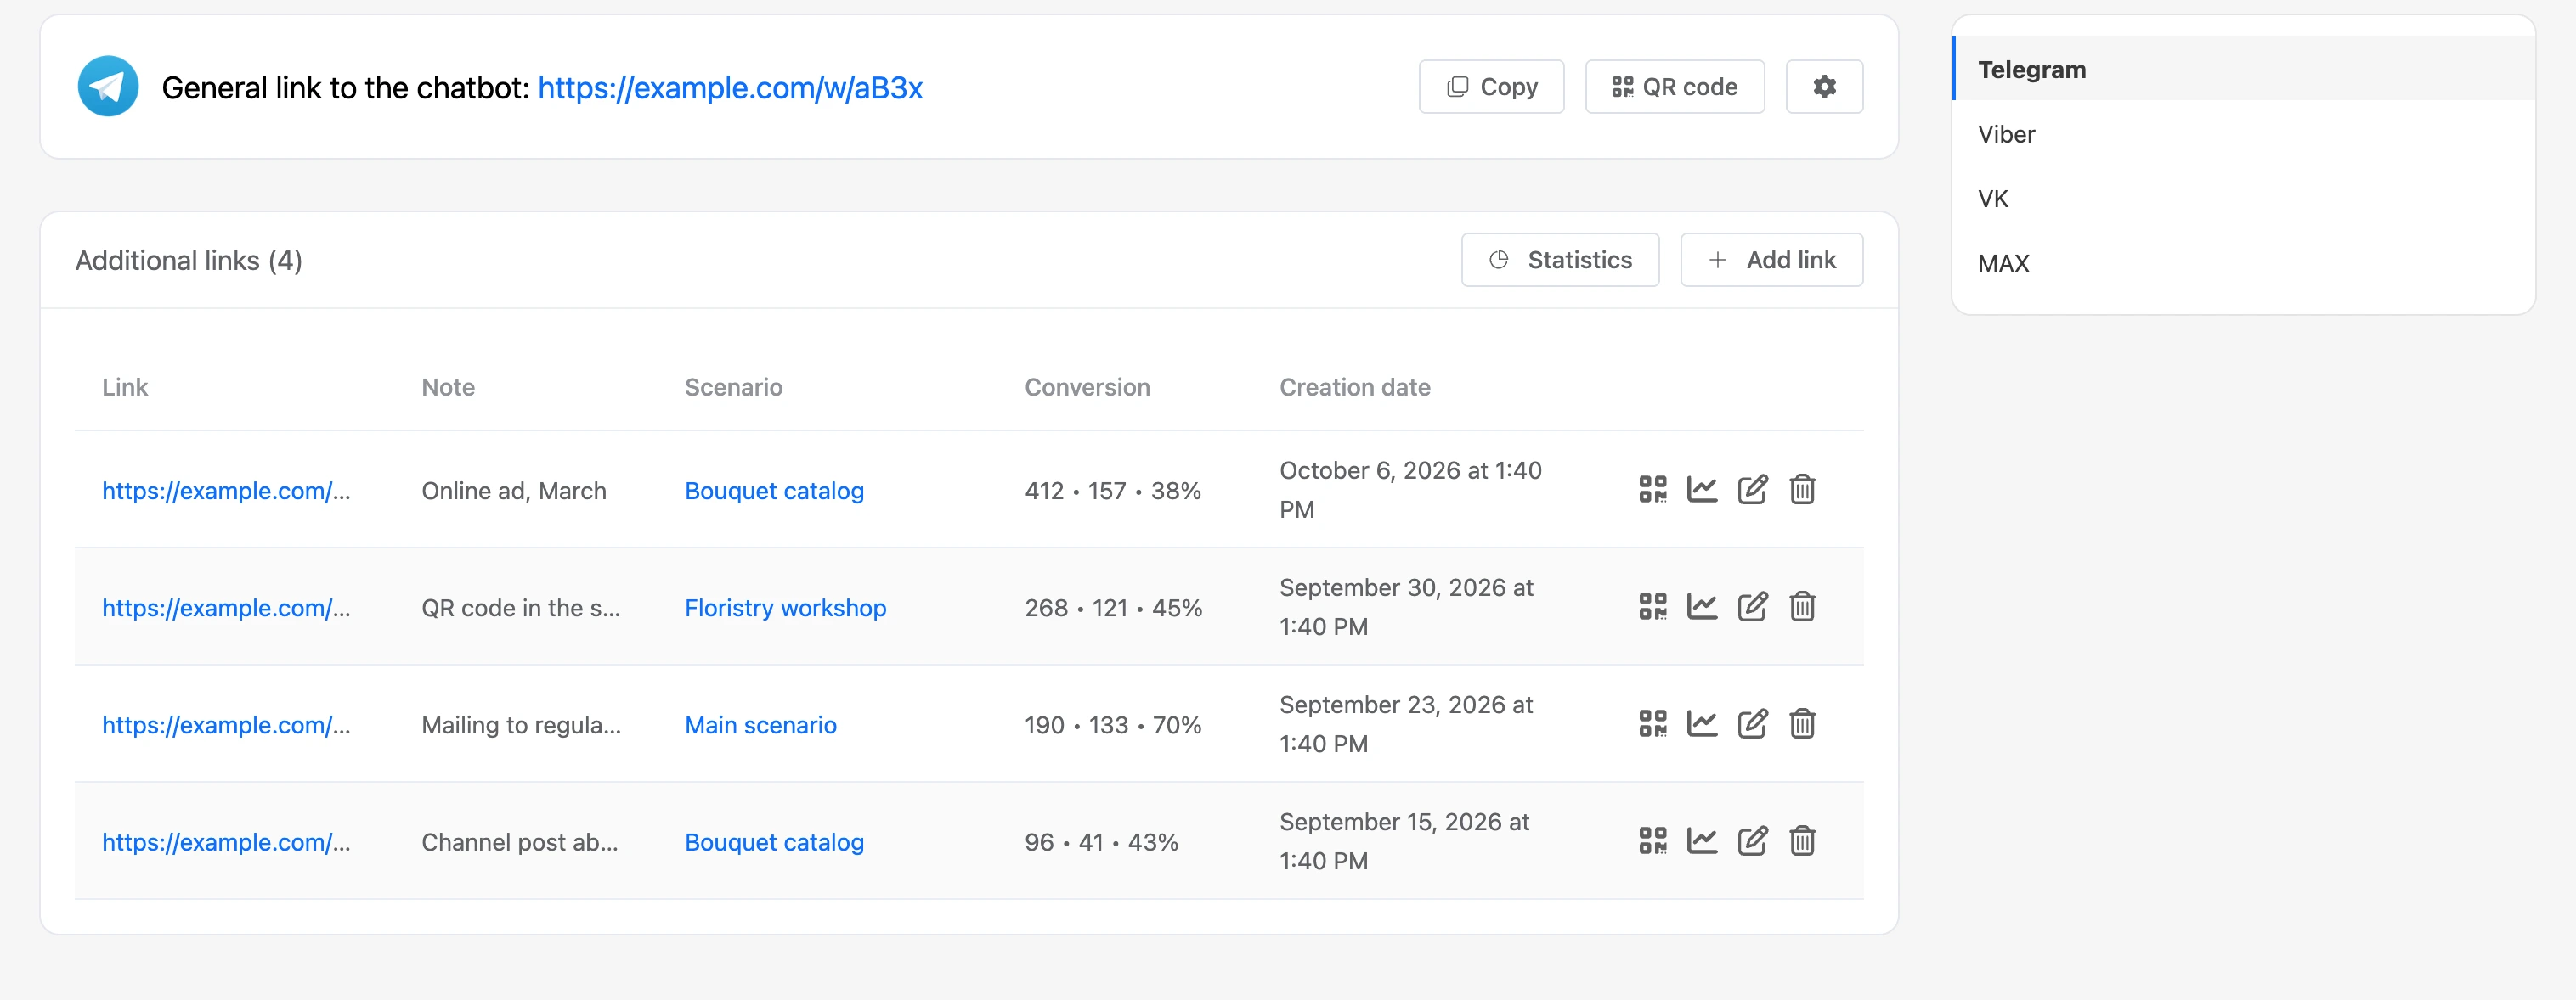Viewport: 2576px width, 1000px height.
Task: Open QR code for general link
Action: tap(1674, 87)
